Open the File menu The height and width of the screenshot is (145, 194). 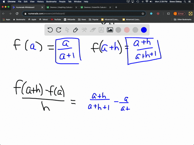20,2
